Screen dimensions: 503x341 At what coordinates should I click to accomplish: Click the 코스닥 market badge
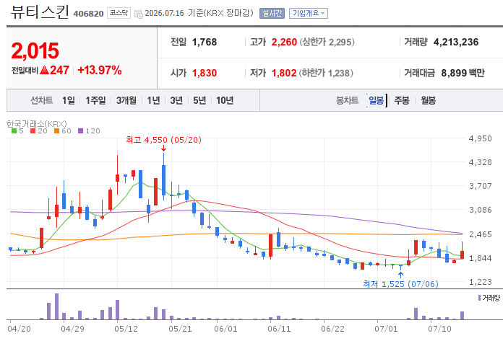coord(119,13)
